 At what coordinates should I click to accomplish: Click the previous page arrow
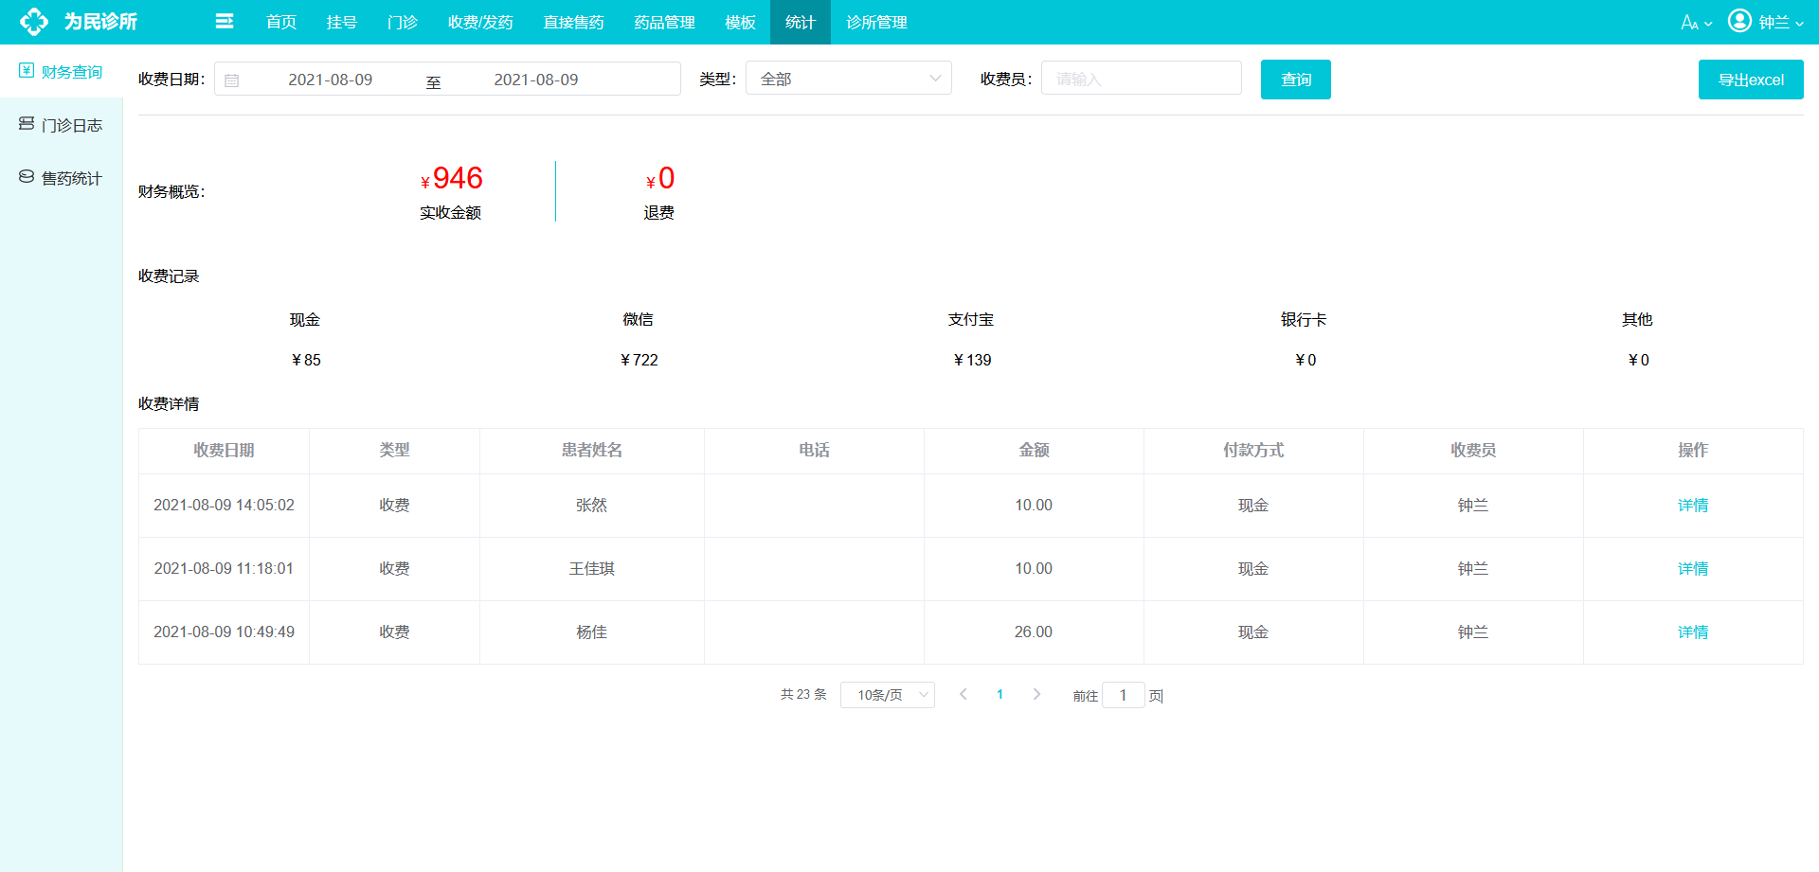coord(964,694)
